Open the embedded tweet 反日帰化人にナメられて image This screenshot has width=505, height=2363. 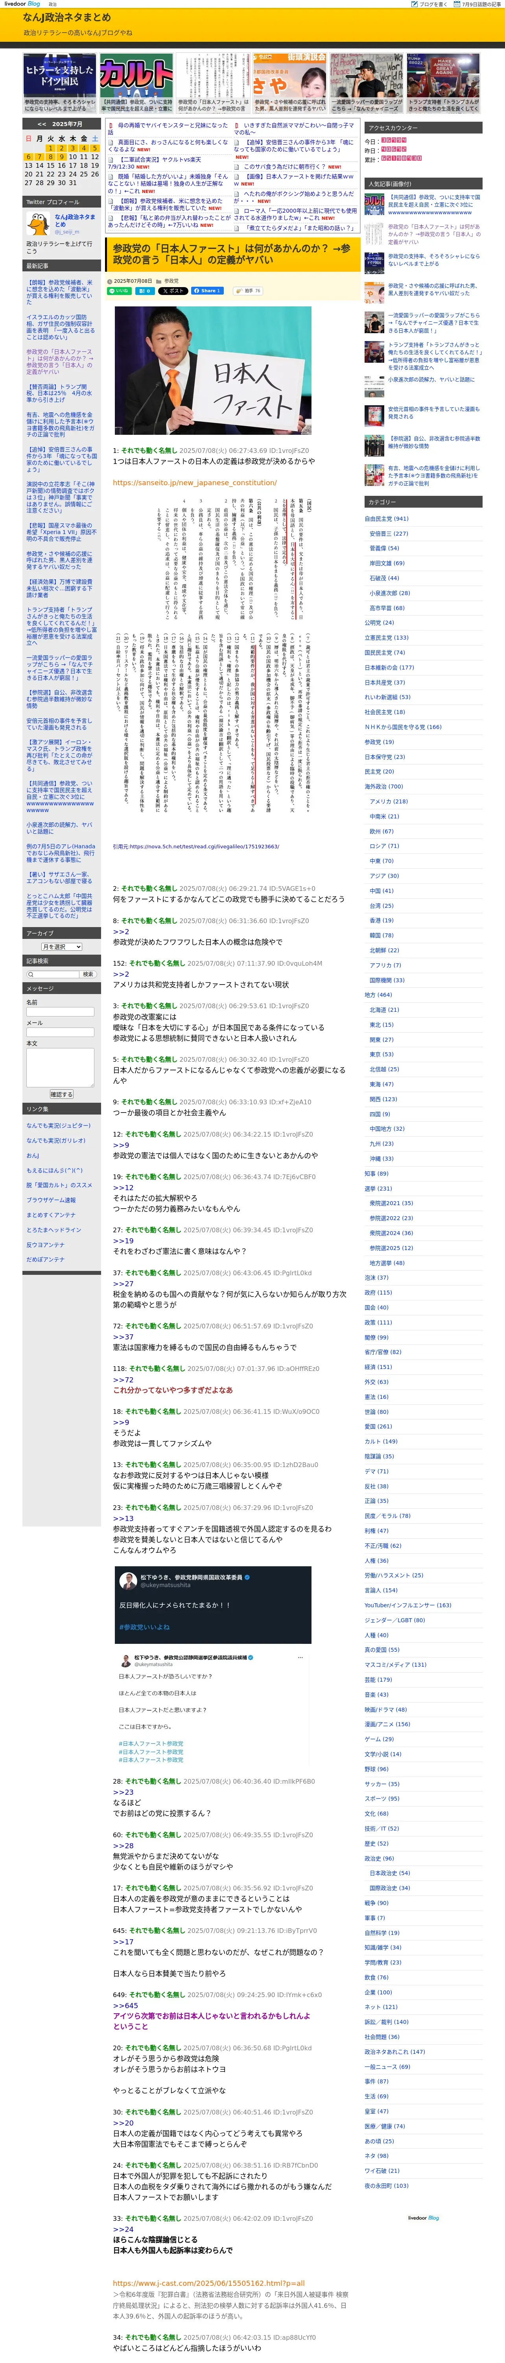coord(213,1605)
